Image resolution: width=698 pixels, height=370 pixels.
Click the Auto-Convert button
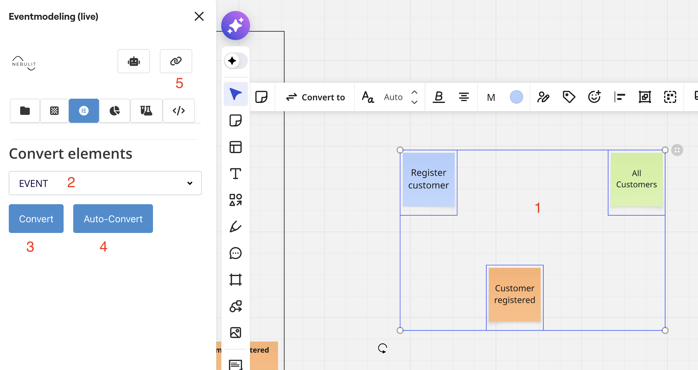coord(113,219)
